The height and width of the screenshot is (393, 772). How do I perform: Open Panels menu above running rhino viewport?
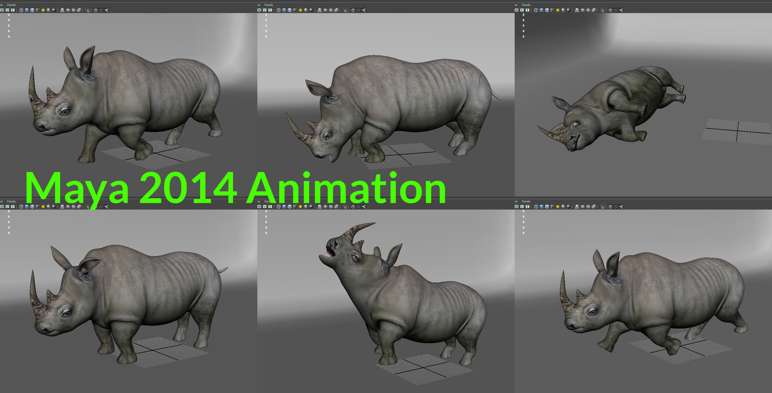[x=526, y=201]
